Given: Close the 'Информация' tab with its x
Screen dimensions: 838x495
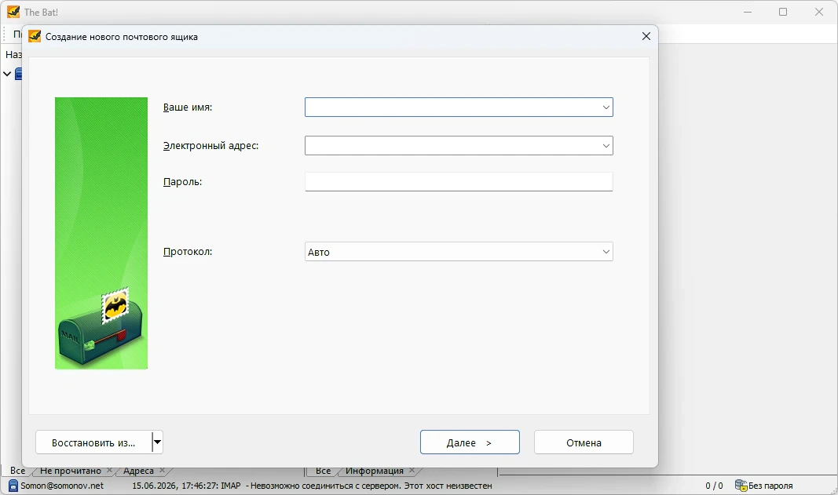Looking at the screenshot, I should pos(412,471).
